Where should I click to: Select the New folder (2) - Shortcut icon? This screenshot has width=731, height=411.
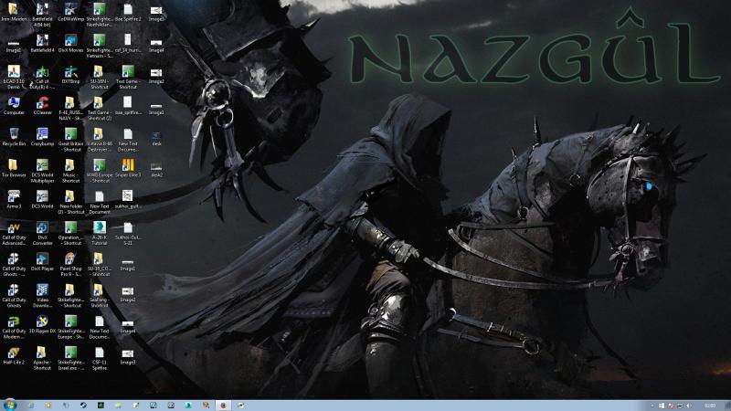pos(71,202)
